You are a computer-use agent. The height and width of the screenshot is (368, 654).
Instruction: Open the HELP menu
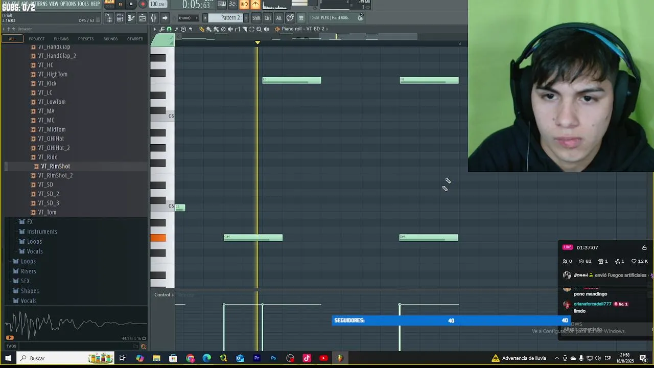point(95,4)
